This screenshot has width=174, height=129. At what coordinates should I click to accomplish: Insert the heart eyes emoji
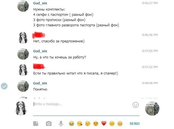[x=96, y=123]
